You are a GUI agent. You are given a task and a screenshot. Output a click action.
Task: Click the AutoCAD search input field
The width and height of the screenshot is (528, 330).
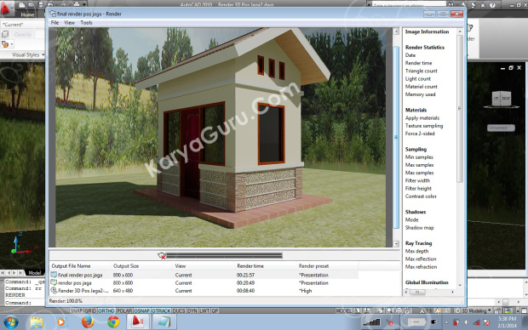coord(409,5)
